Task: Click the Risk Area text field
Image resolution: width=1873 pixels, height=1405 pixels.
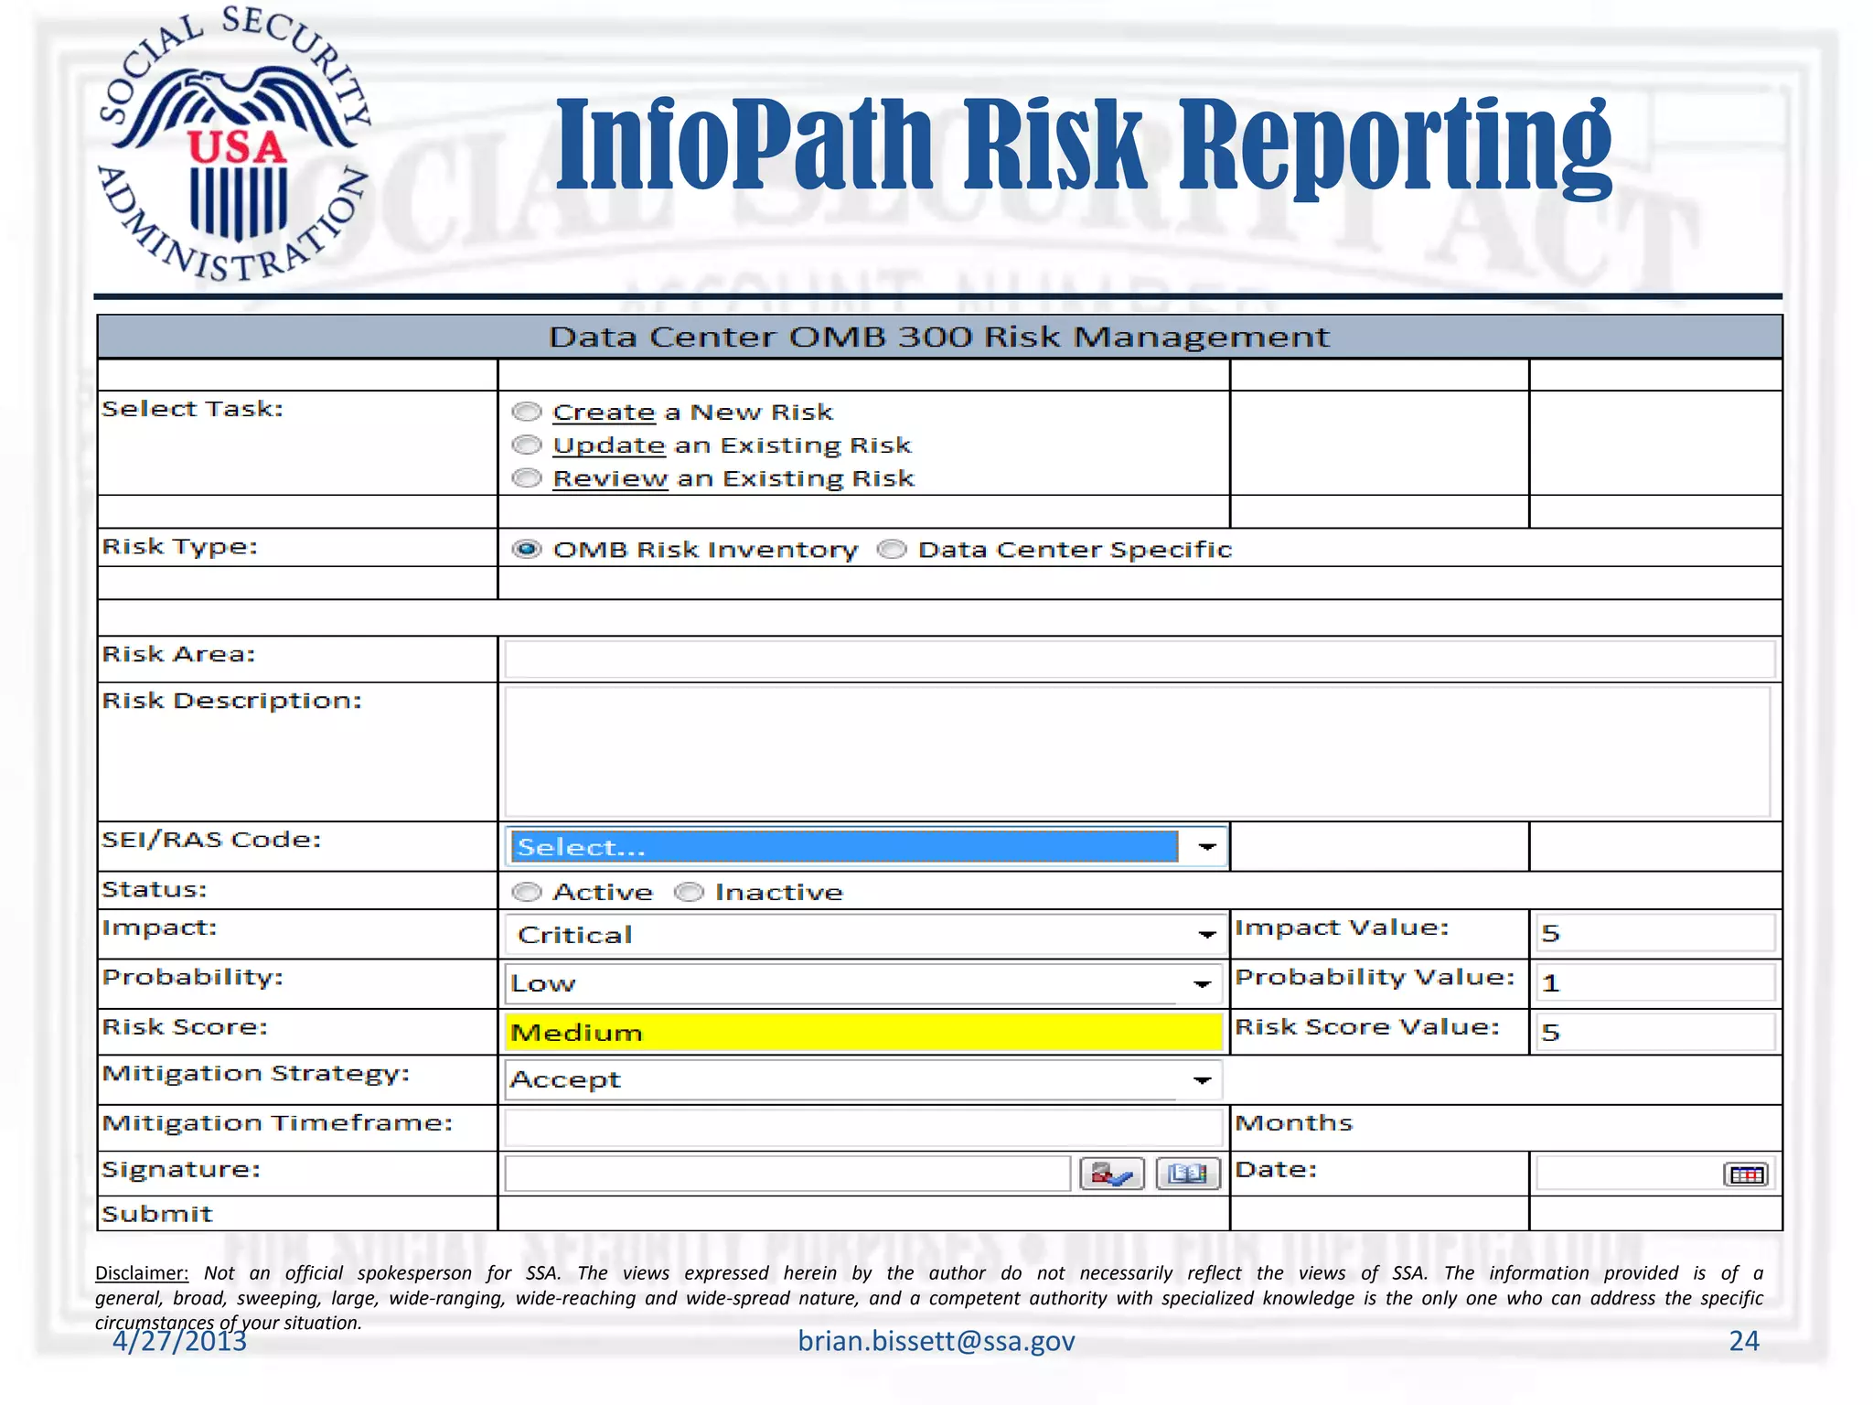Action: (1139, 659)
